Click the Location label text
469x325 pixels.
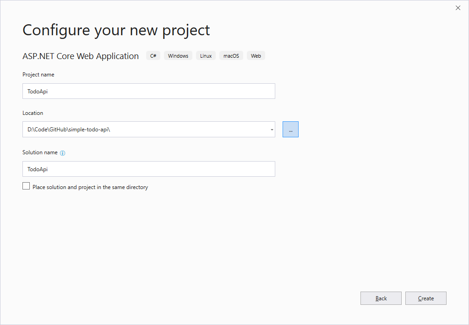click(33, 113)
